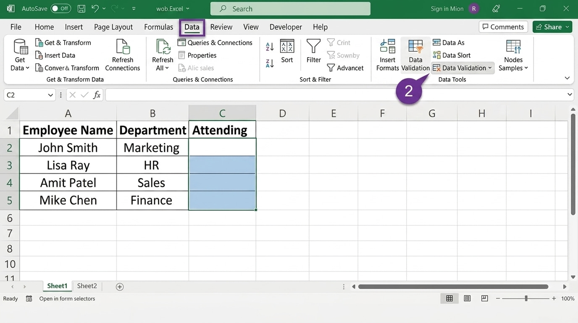Collapse the ribbon with chevron
Image resolution: width=578 pixels, height=323 pixels.
(x=567, y=78)
